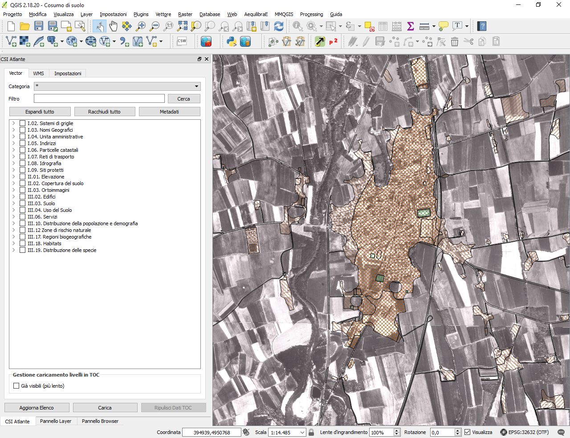Click the Zoom In magnifier tool

pyautogui.click(x=141, y=26)
